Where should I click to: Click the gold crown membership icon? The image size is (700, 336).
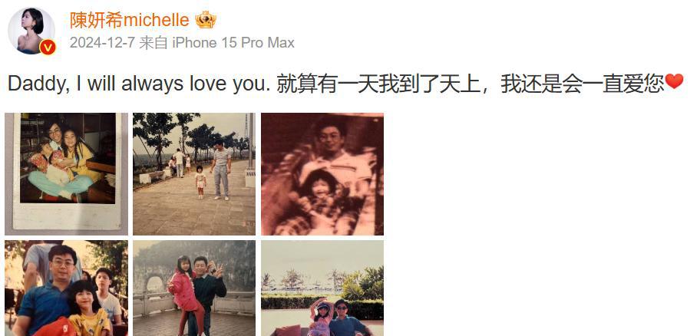206,20
